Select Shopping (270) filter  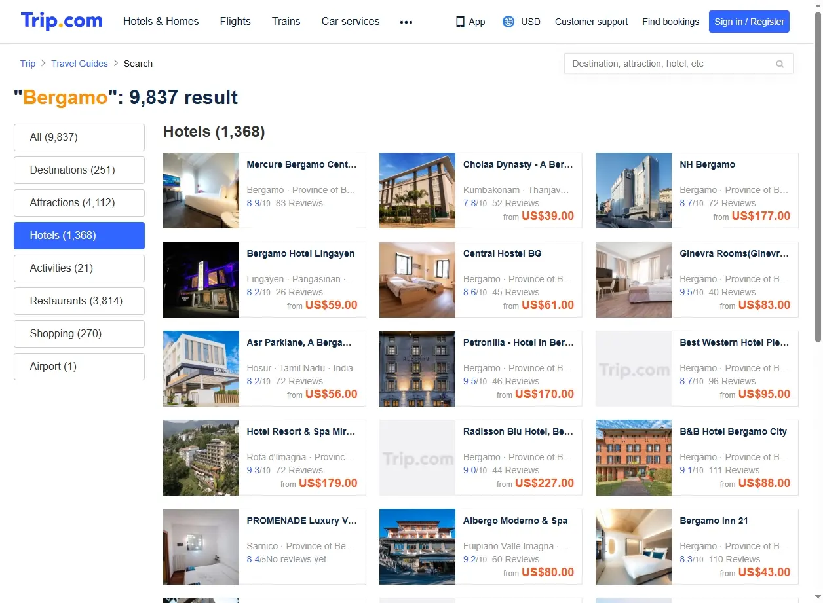click(79, 334)
